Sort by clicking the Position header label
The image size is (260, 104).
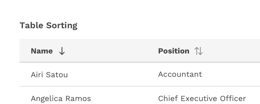coord(174,51)
